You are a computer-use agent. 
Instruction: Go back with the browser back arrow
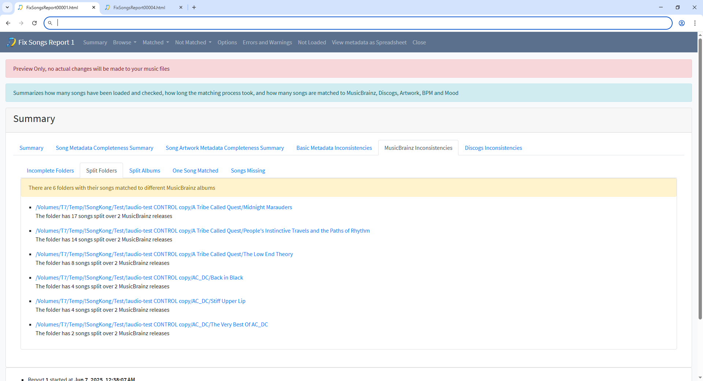pos(8,23)
